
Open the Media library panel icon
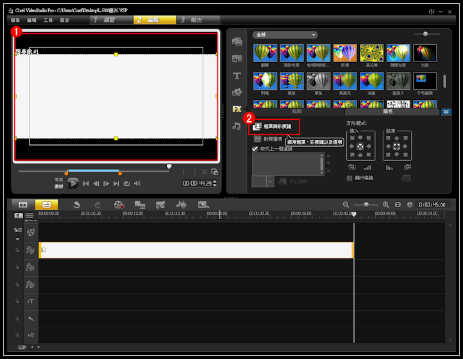pyautogui.click(x=237, y=41)
